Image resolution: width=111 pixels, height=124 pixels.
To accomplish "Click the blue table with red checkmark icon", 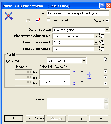I will tap(38, 21).
